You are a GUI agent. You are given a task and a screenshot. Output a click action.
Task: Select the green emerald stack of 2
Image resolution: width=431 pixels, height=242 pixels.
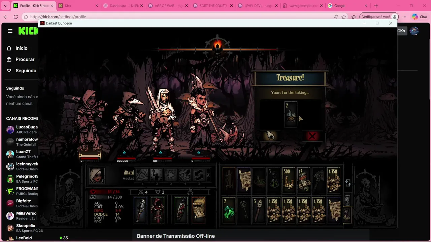[x=229, y=210]
